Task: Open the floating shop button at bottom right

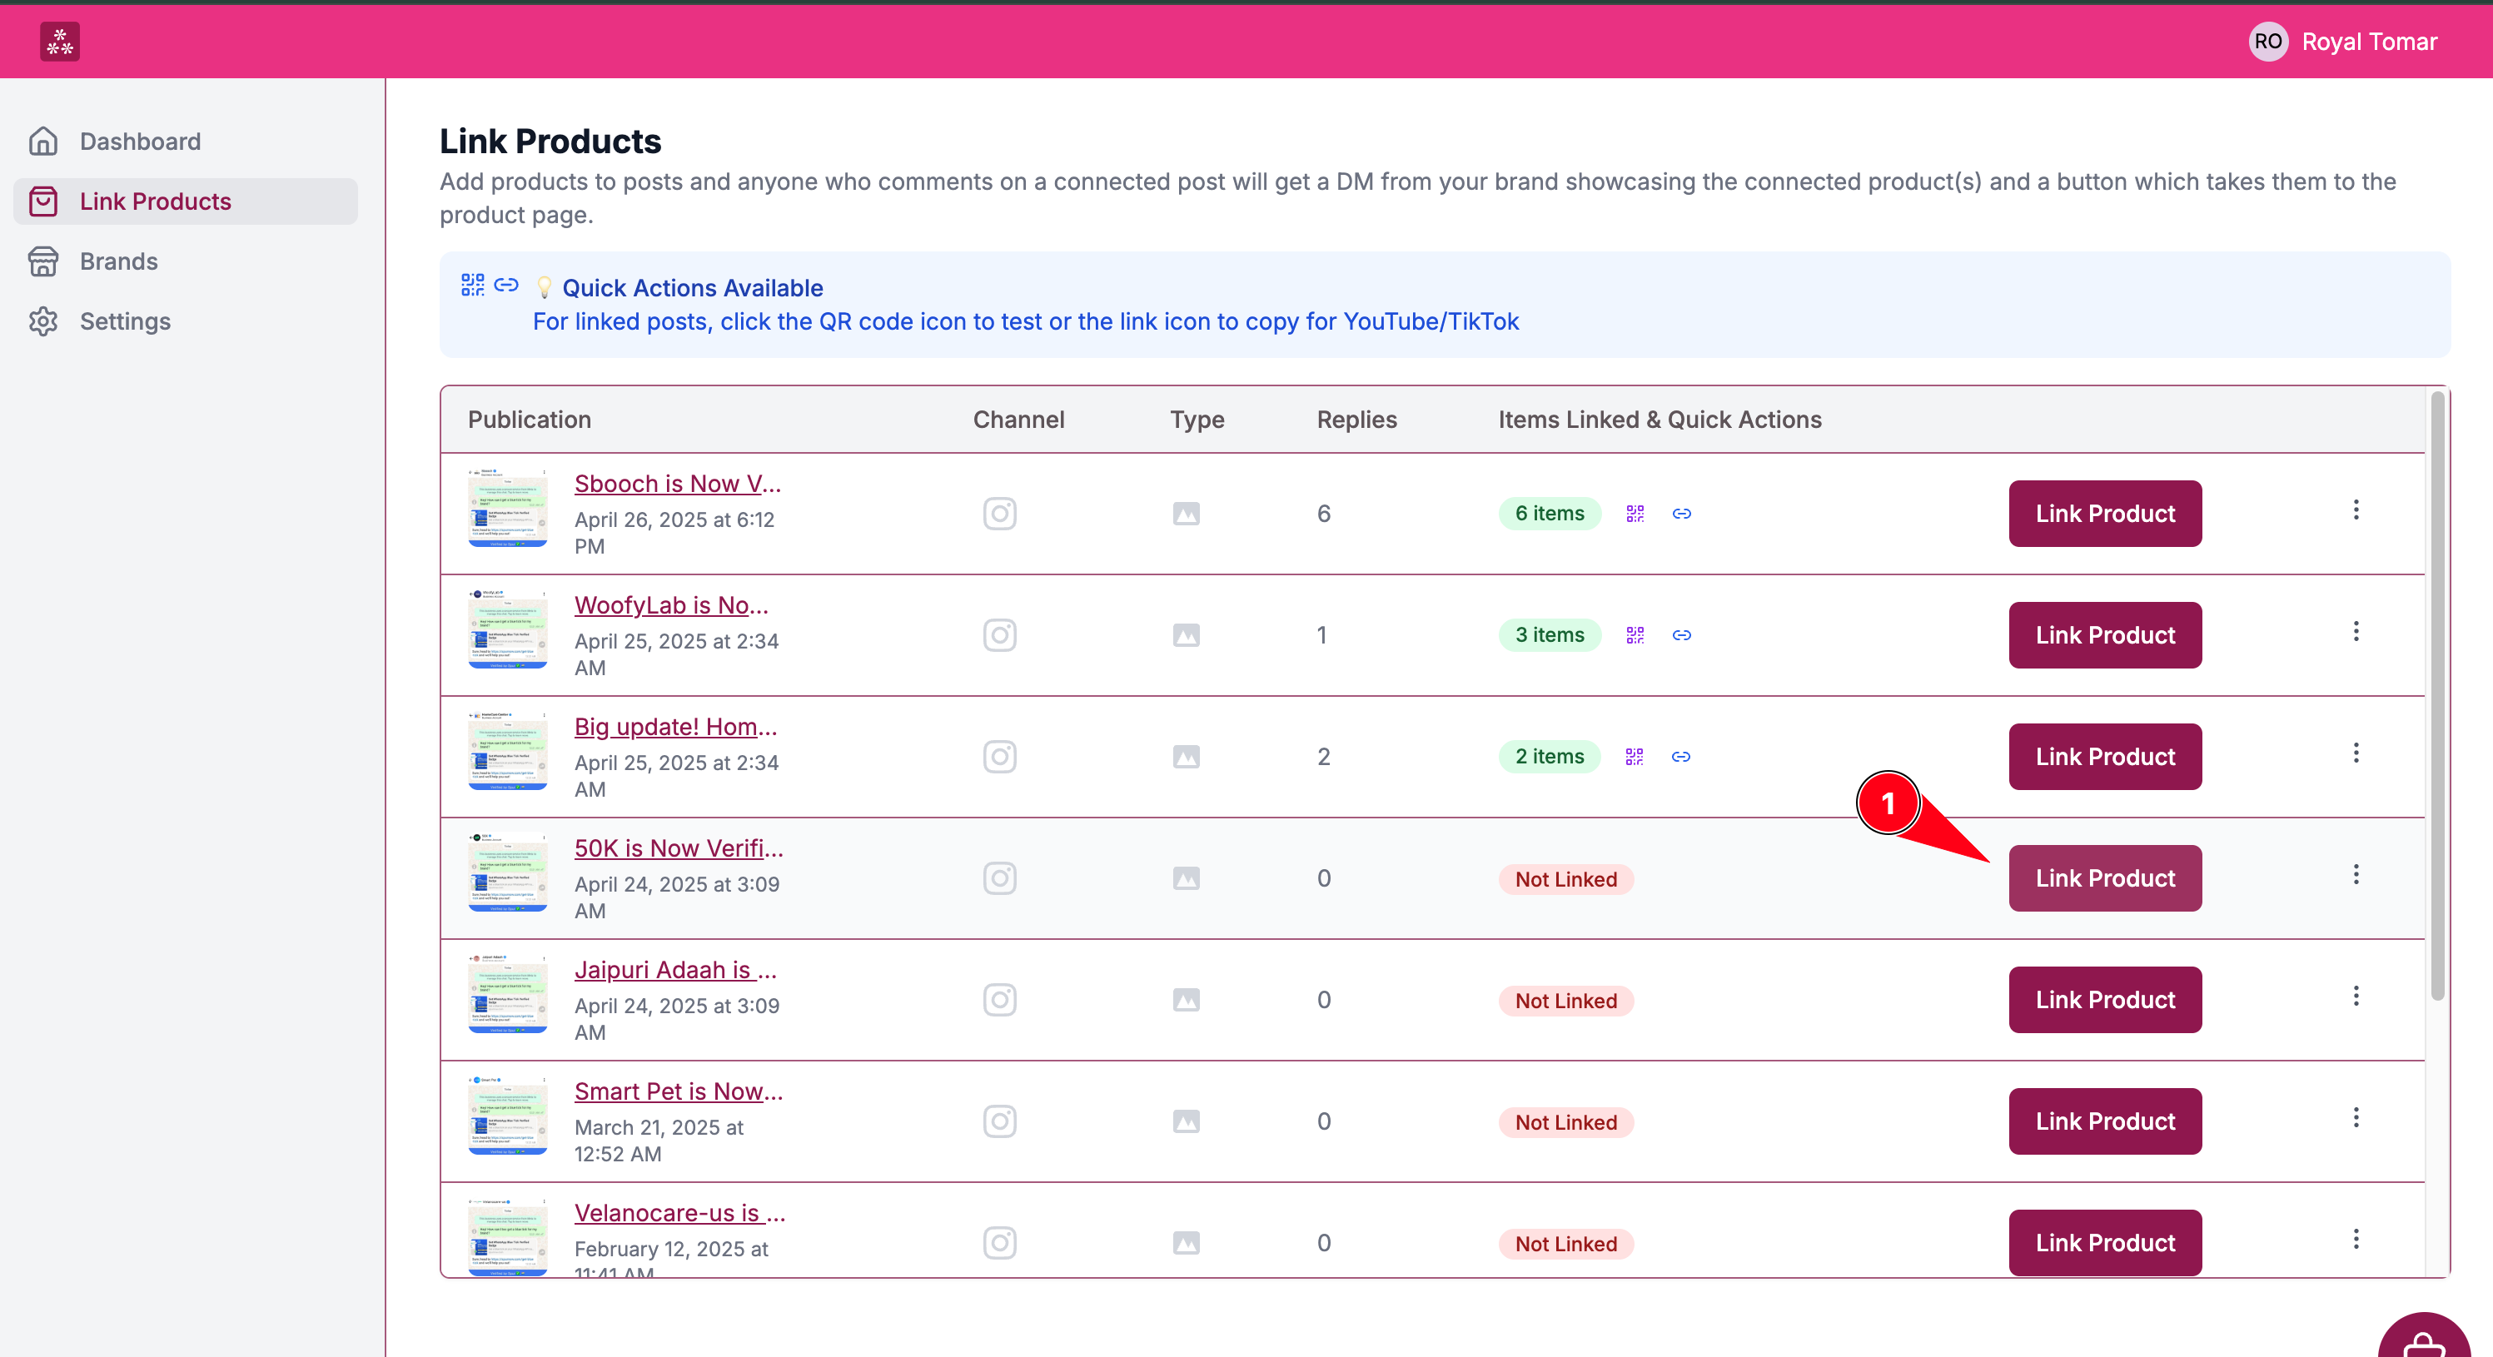Action: (x=2423, y=1341)
